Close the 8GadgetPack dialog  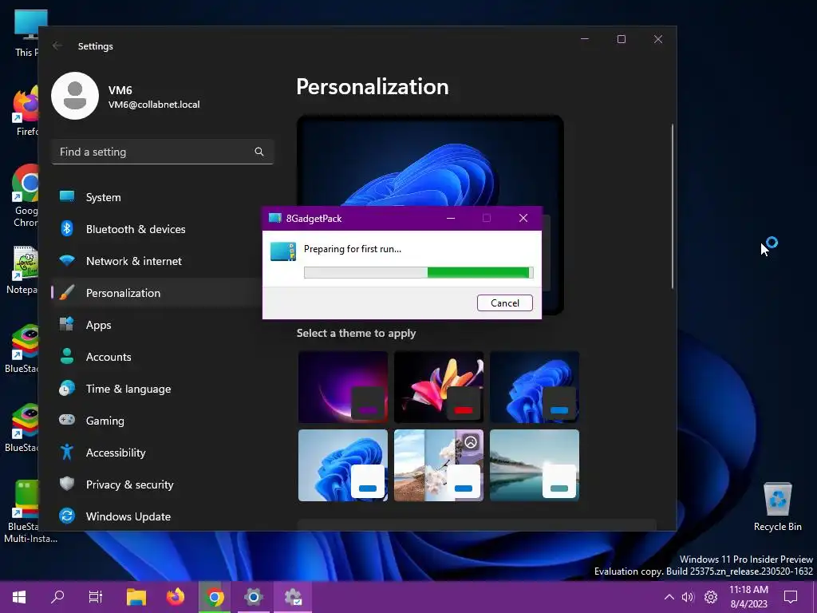click(x=523, y=219)
